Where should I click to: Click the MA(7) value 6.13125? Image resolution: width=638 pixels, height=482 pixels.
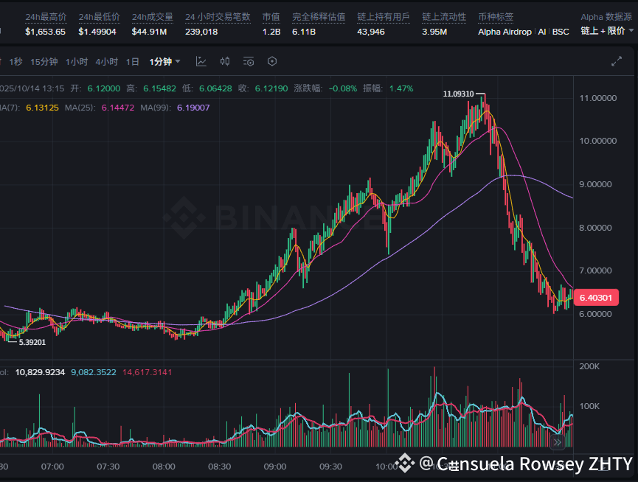[x=42, y=108]
